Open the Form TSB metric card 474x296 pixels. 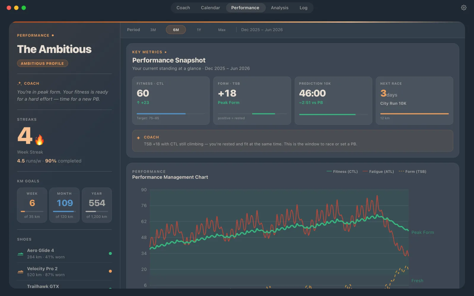(252, 101)
